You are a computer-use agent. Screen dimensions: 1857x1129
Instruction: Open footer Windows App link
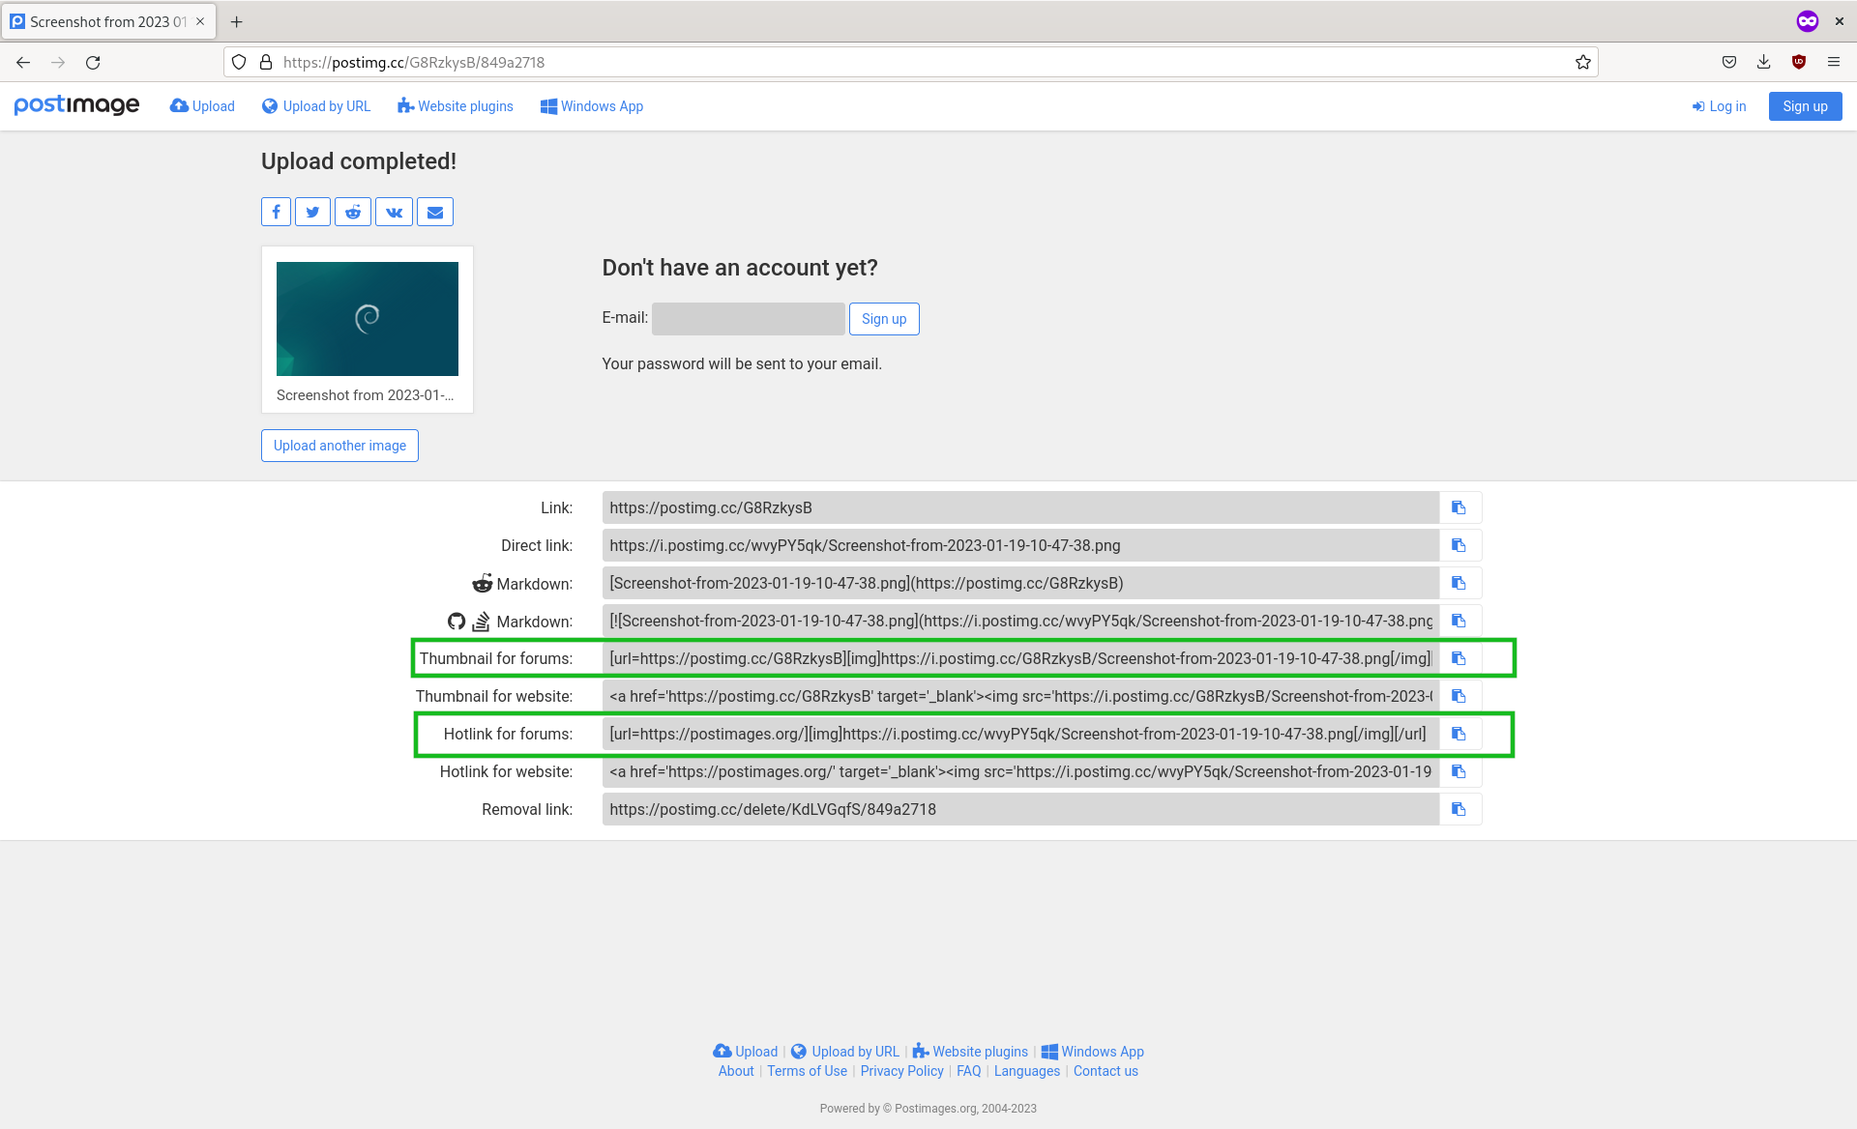1092,1052
